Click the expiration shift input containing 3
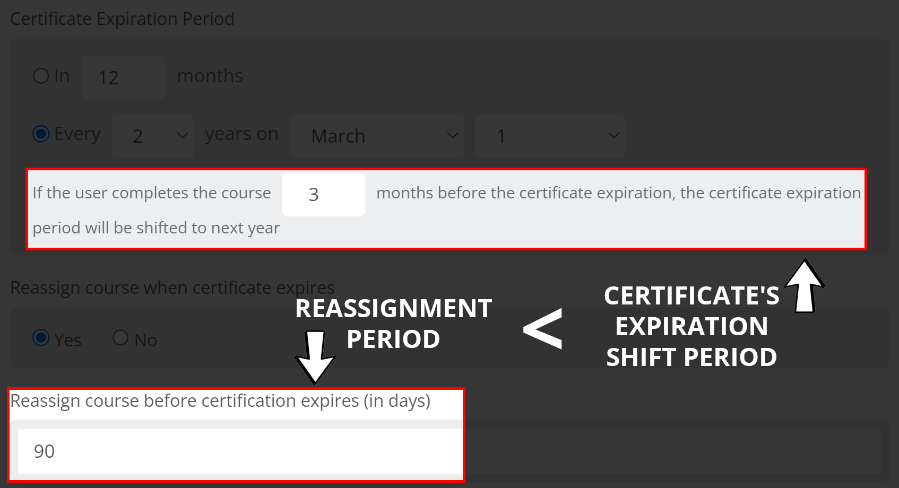 click(x=324, y=194)
